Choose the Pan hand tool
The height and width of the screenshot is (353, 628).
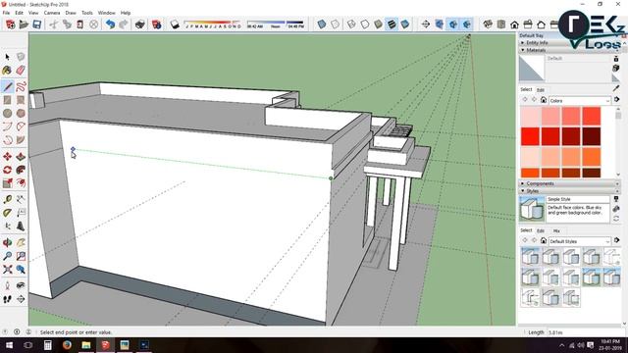tap(21, 242)
